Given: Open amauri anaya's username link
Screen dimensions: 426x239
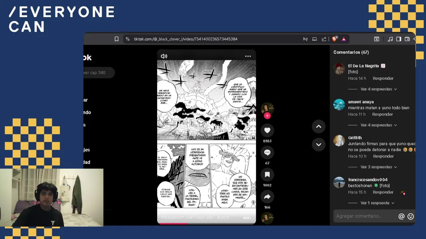Looking at the screenshot, I should 361,102.
